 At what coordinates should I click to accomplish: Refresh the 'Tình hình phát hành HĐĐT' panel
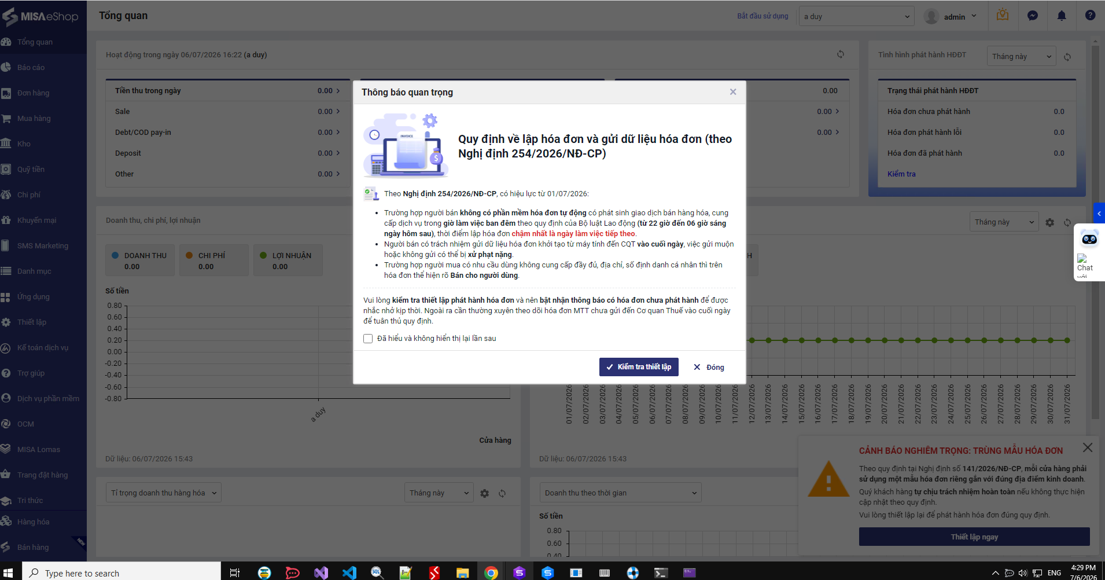pyautogui.click(x=1067, y=57)
